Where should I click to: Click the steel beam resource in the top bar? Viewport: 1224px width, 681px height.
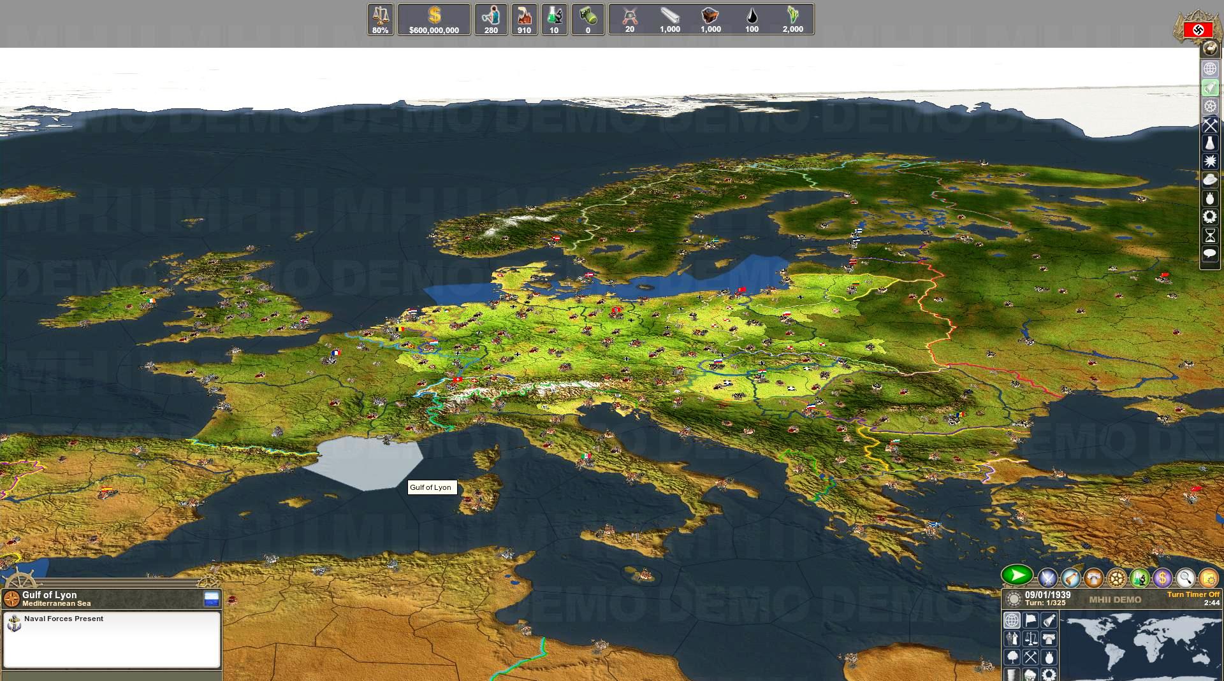(x=670, y=20)
